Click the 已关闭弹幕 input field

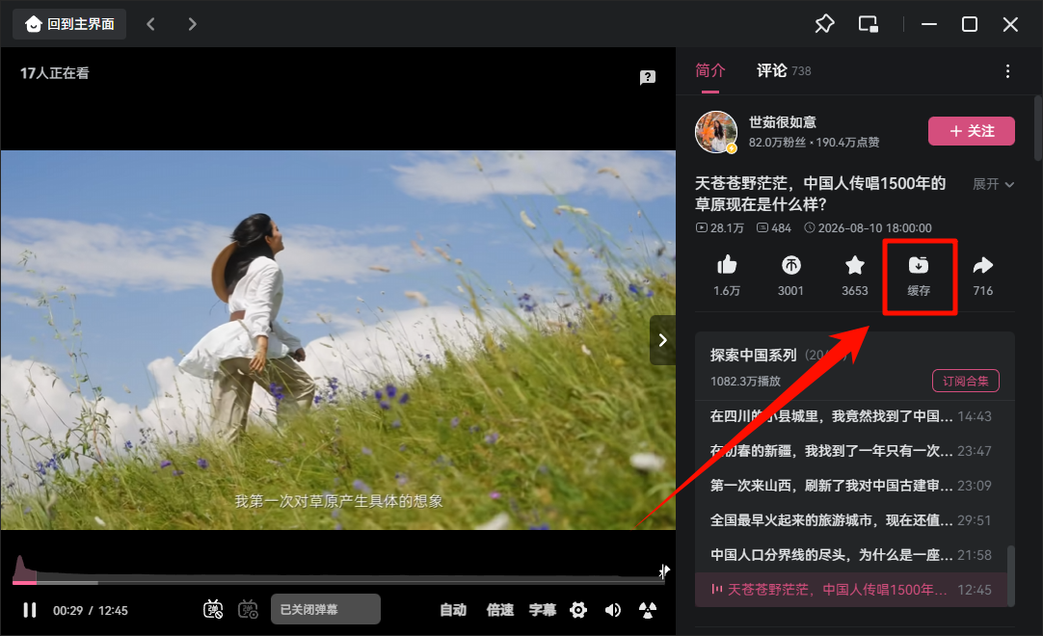pos(325,609)
